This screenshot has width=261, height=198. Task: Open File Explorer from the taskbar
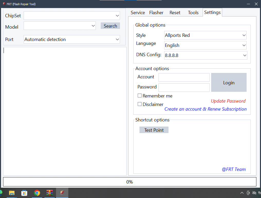[x=12, y=193]
